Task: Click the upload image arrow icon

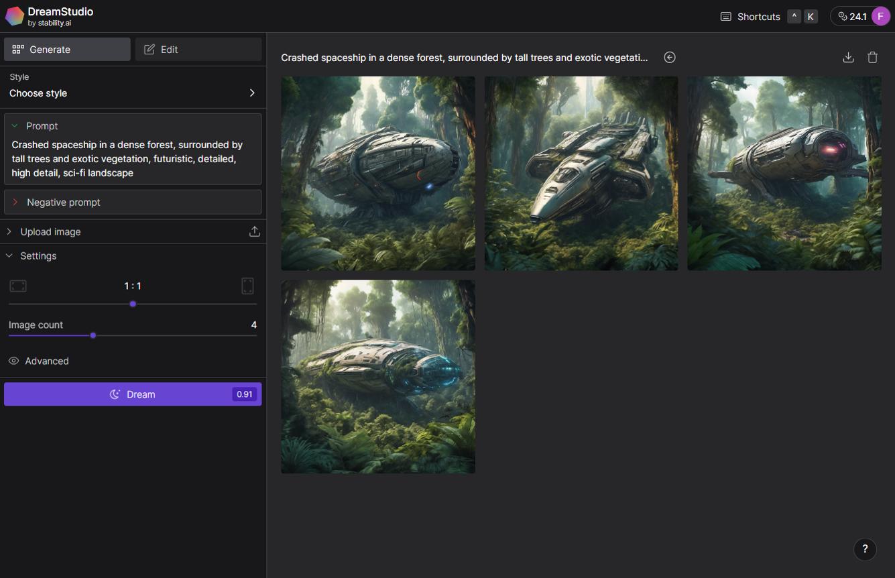Action: click(x=255, y=231)
